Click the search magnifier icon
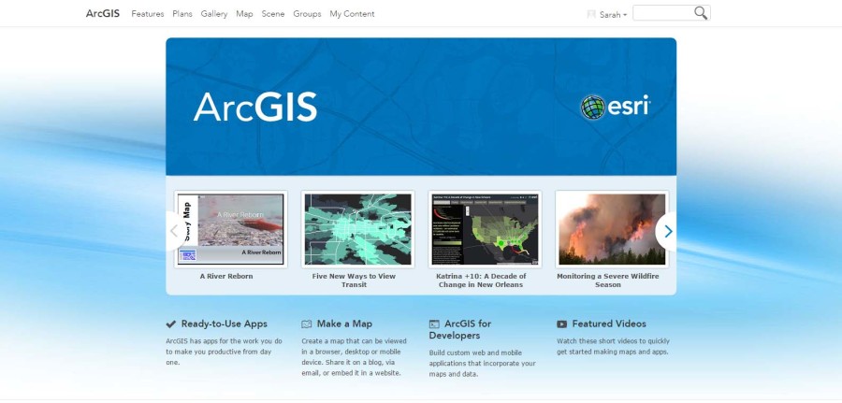Image resolution: width=842 pixels, height=403 pixels. [700, 13]
